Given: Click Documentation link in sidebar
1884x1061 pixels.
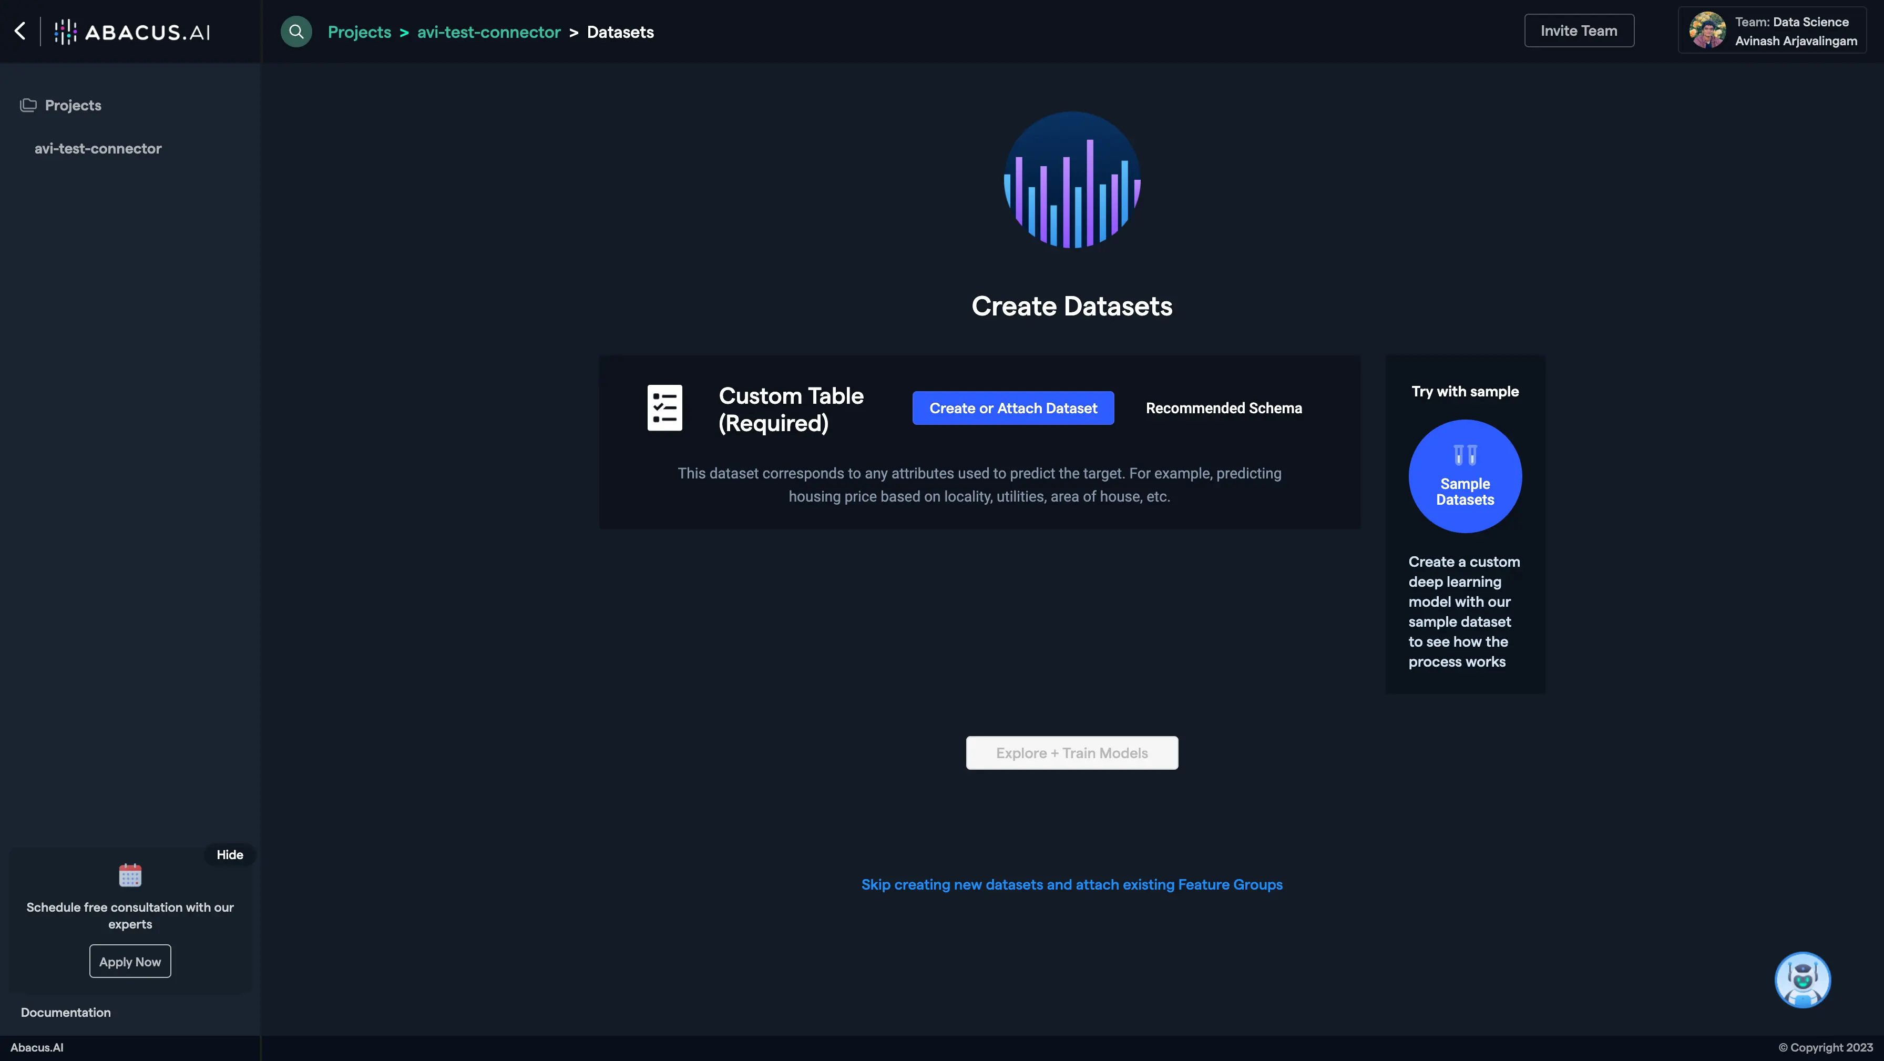Looking at the screenshot, I should click(65, 1012).
